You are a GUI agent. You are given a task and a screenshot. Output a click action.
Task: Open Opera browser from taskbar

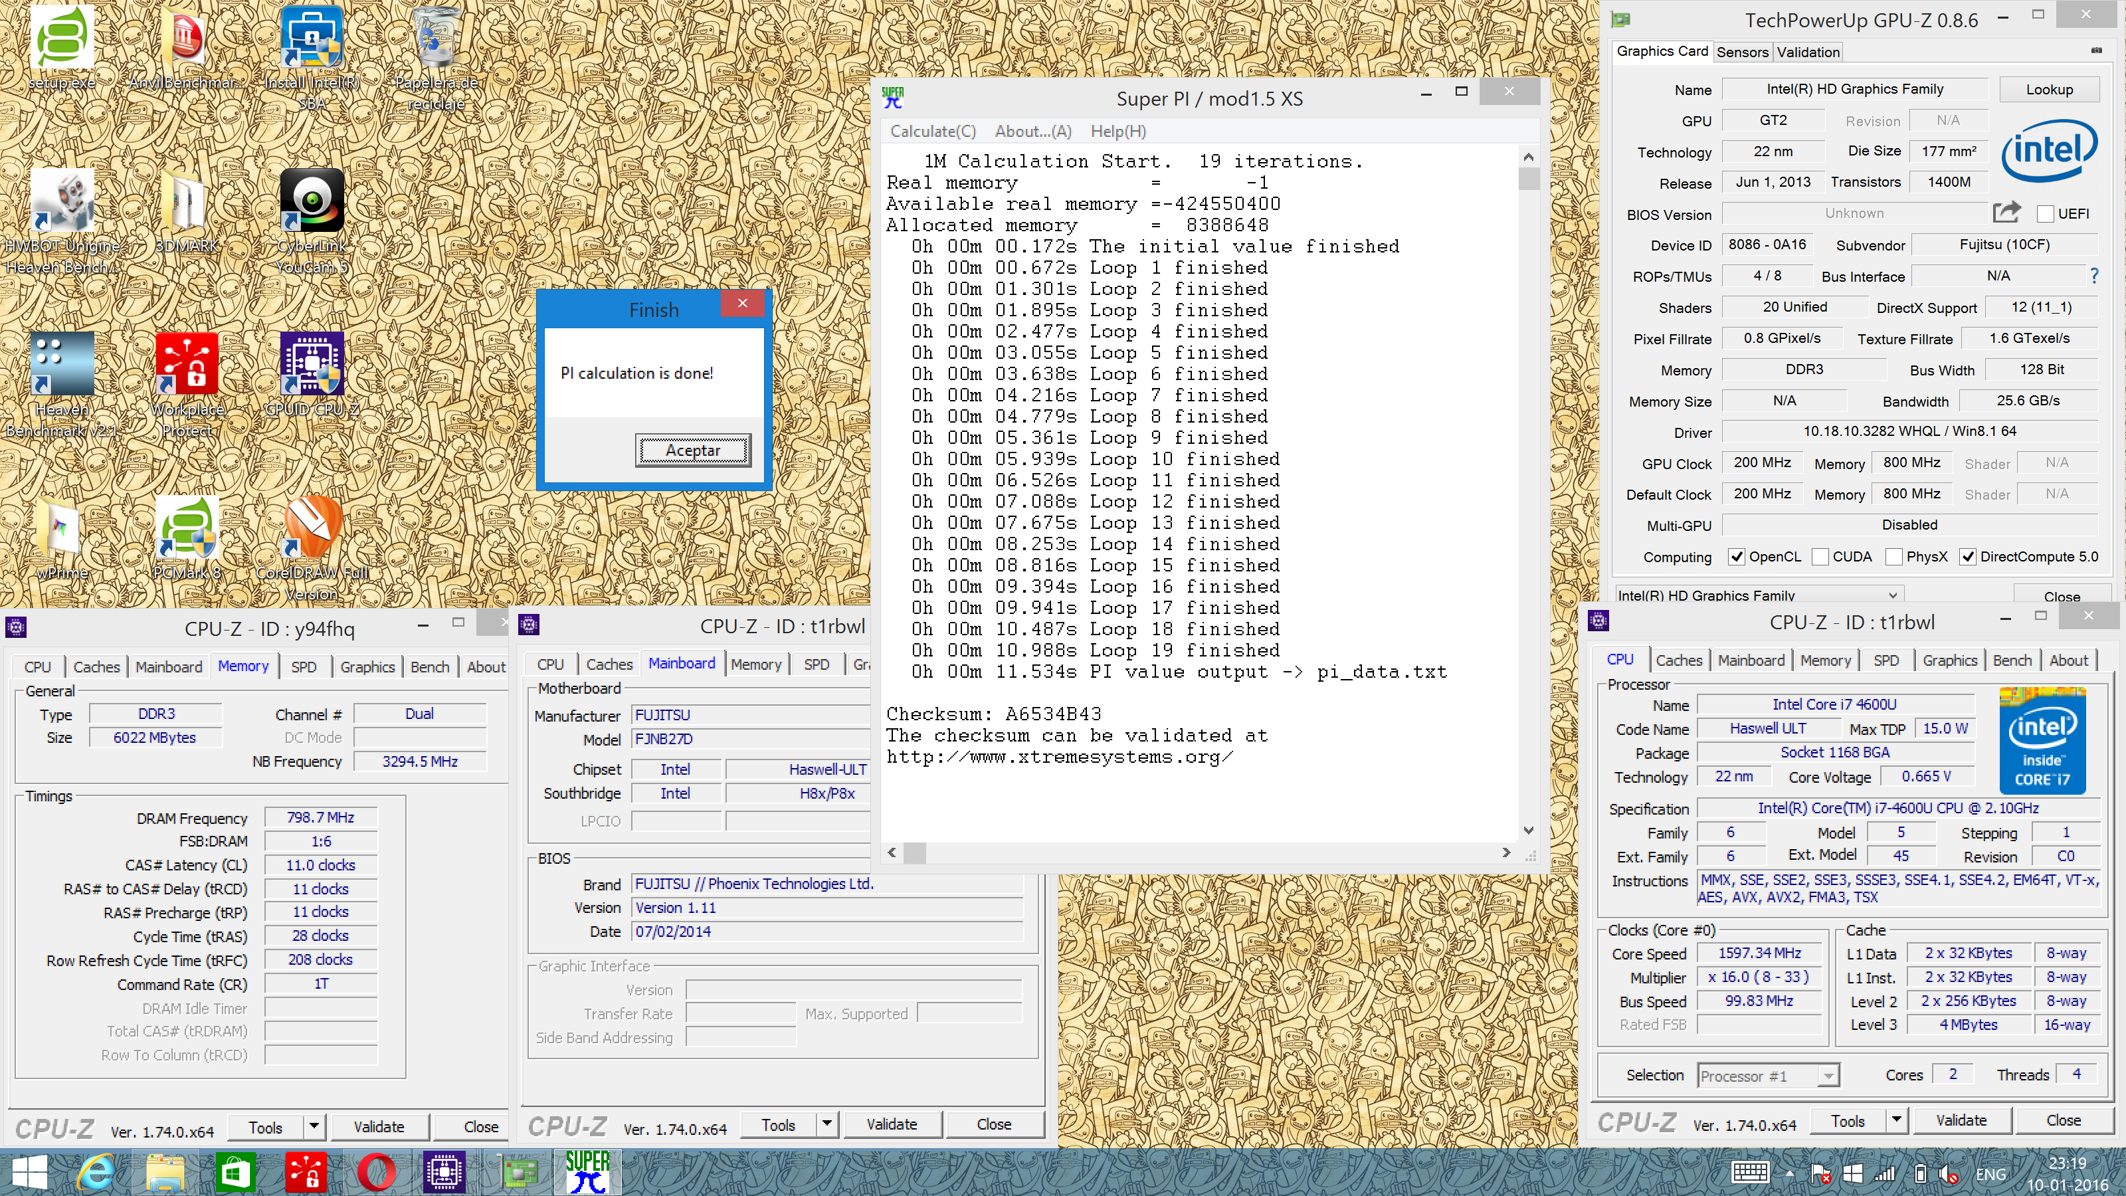click(376, 1172)
